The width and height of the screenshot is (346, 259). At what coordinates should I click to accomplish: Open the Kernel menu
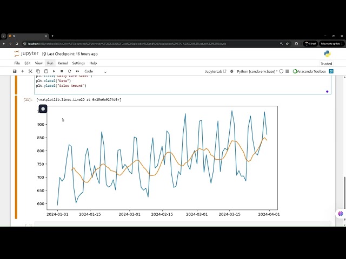tap(63, 63)
